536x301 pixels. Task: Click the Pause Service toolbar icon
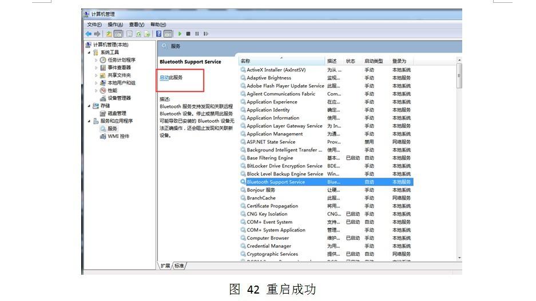click(x=197, y=34)
